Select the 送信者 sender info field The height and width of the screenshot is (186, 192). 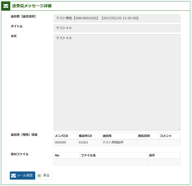[117, 18]
